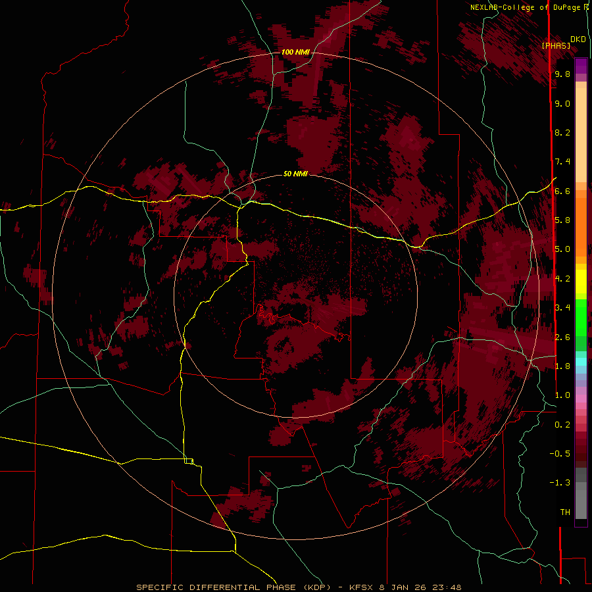Screen dimensions: 592x592
Task: Pick the bright green segment of the color scale
Action: point(581,318)
